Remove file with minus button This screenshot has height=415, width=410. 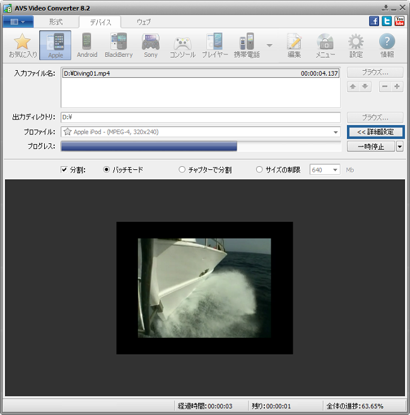point(385,87)
